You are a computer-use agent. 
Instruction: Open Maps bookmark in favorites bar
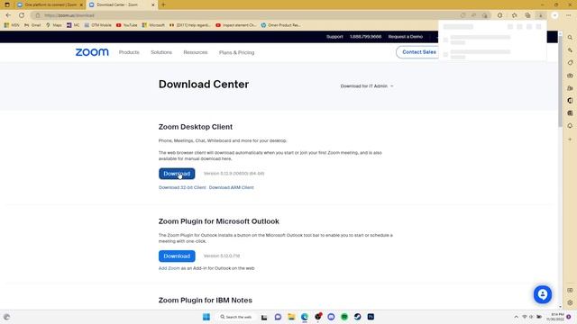click(x=54, y=25)
